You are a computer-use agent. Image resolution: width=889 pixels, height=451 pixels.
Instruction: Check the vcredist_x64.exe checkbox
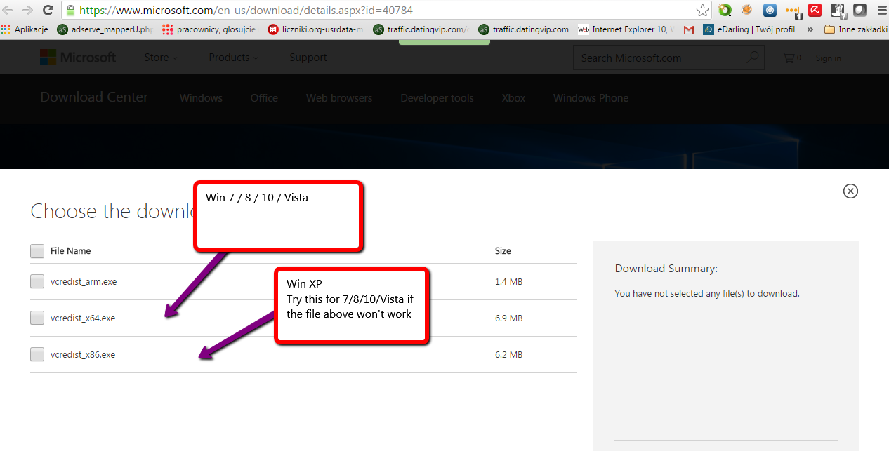coord(37,318)
